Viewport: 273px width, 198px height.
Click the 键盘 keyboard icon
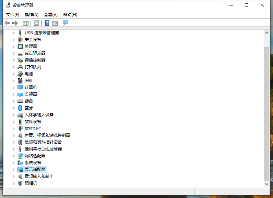[20, 101]
